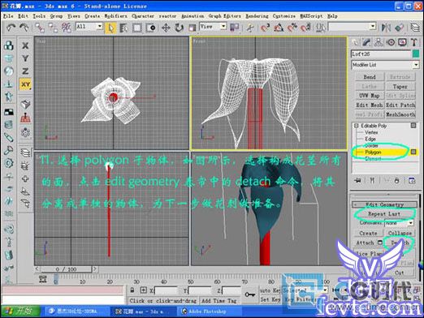Image resolution: width=424 pixels, height=318 pixels.
Task: Apply the Edit Patch modifier button
Action: (x=400, y=105)
